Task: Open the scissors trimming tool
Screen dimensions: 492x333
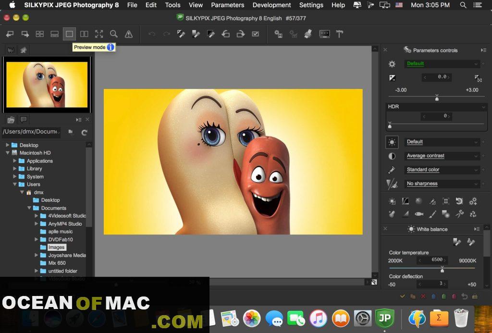Action: point(460,214)
